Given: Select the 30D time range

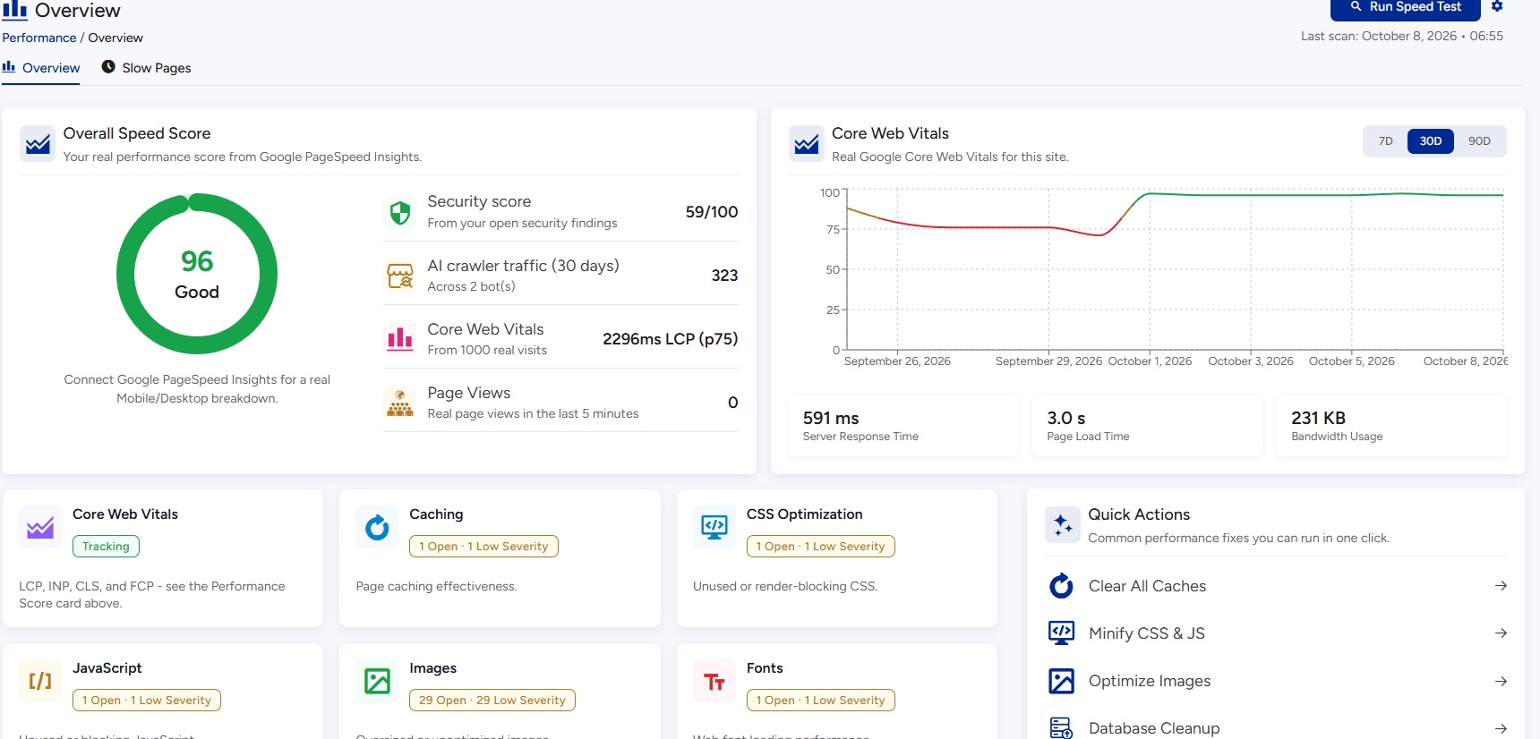Looking at the screenshot, I should [x=1431, y=141].
